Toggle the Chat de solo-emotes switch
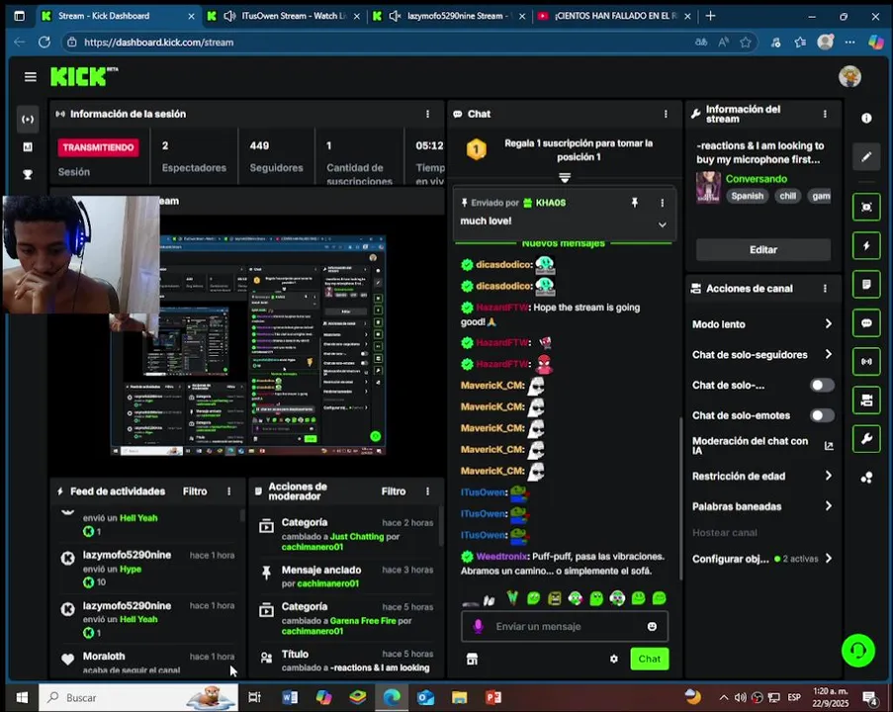This screenshot has height=712, width=893. coord(822,415)
